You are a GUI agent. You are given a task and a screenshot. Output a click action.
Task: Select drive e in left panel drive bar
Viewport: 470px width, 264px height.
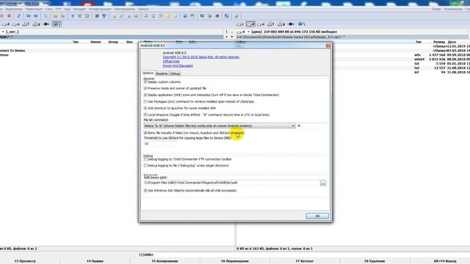(x=15, y=24)
